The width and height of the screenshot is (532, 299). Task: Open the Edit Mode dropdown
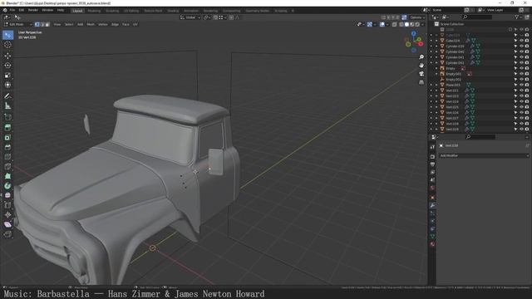point(17,24)
